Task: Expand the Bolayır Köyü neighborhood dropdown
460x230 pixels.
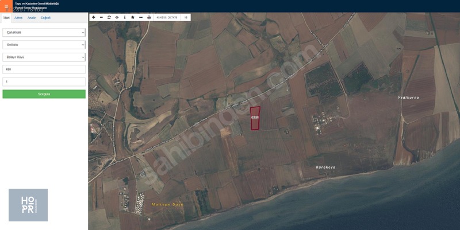Action: coord(44,57)
